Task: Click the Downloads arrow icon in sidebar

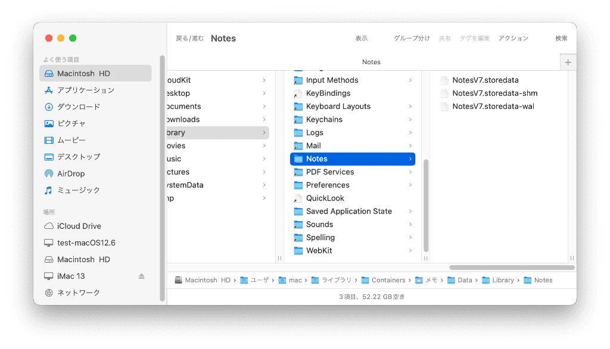Action: point(49,107)
